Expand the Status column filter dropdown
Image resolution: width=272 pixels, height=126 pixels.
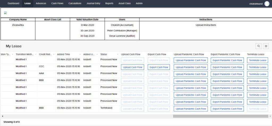point(118,54)
